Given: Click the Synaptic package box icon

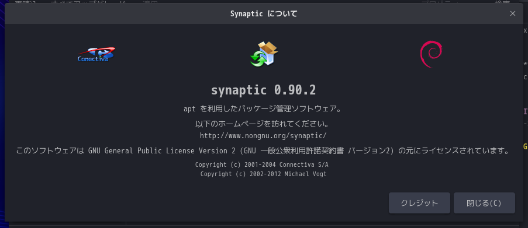Looking at the screenshot, I should (264, 54).
